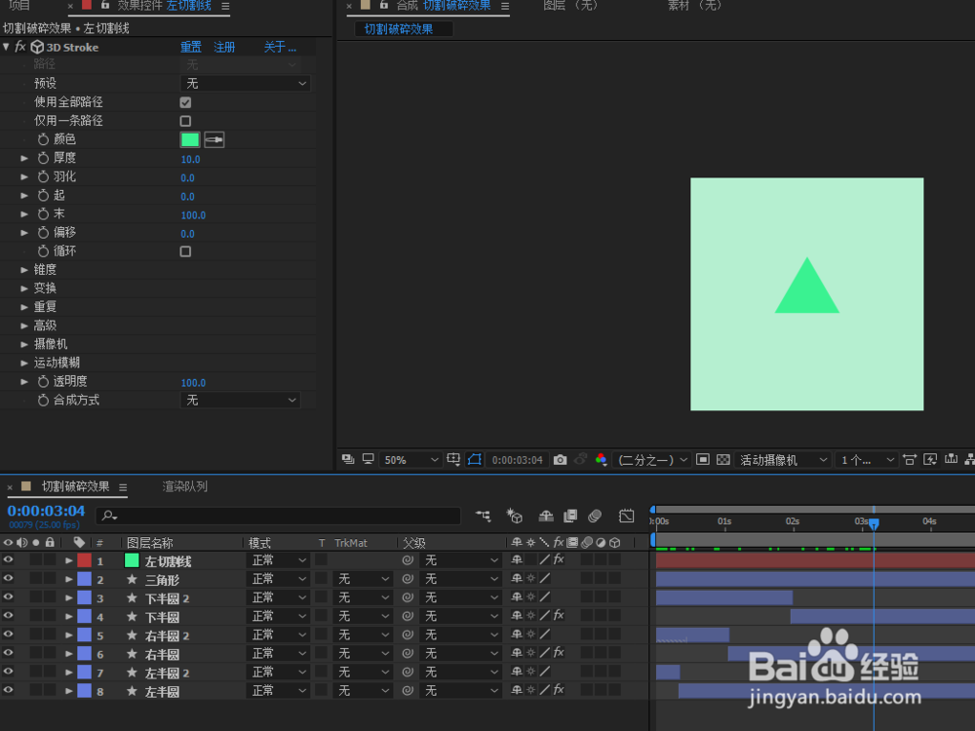This screenshot has height=731, width=975.
Task: Click the red label color of layer 1
Action: [84, 560]
